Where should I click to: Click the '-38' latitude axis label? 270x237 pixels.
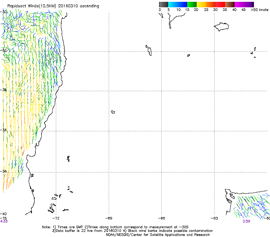click(x=3, y=171)
